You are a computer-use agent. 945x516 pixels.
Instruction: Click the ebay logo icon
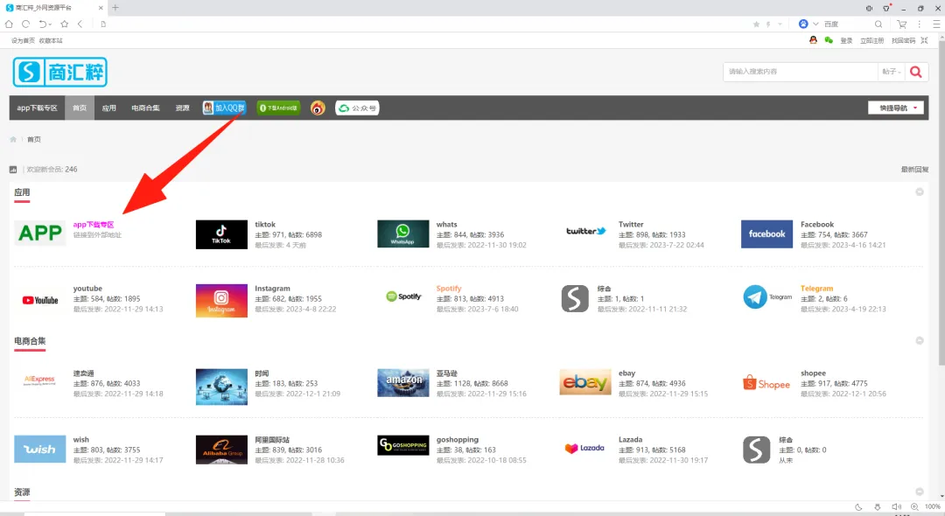[584, 382]
